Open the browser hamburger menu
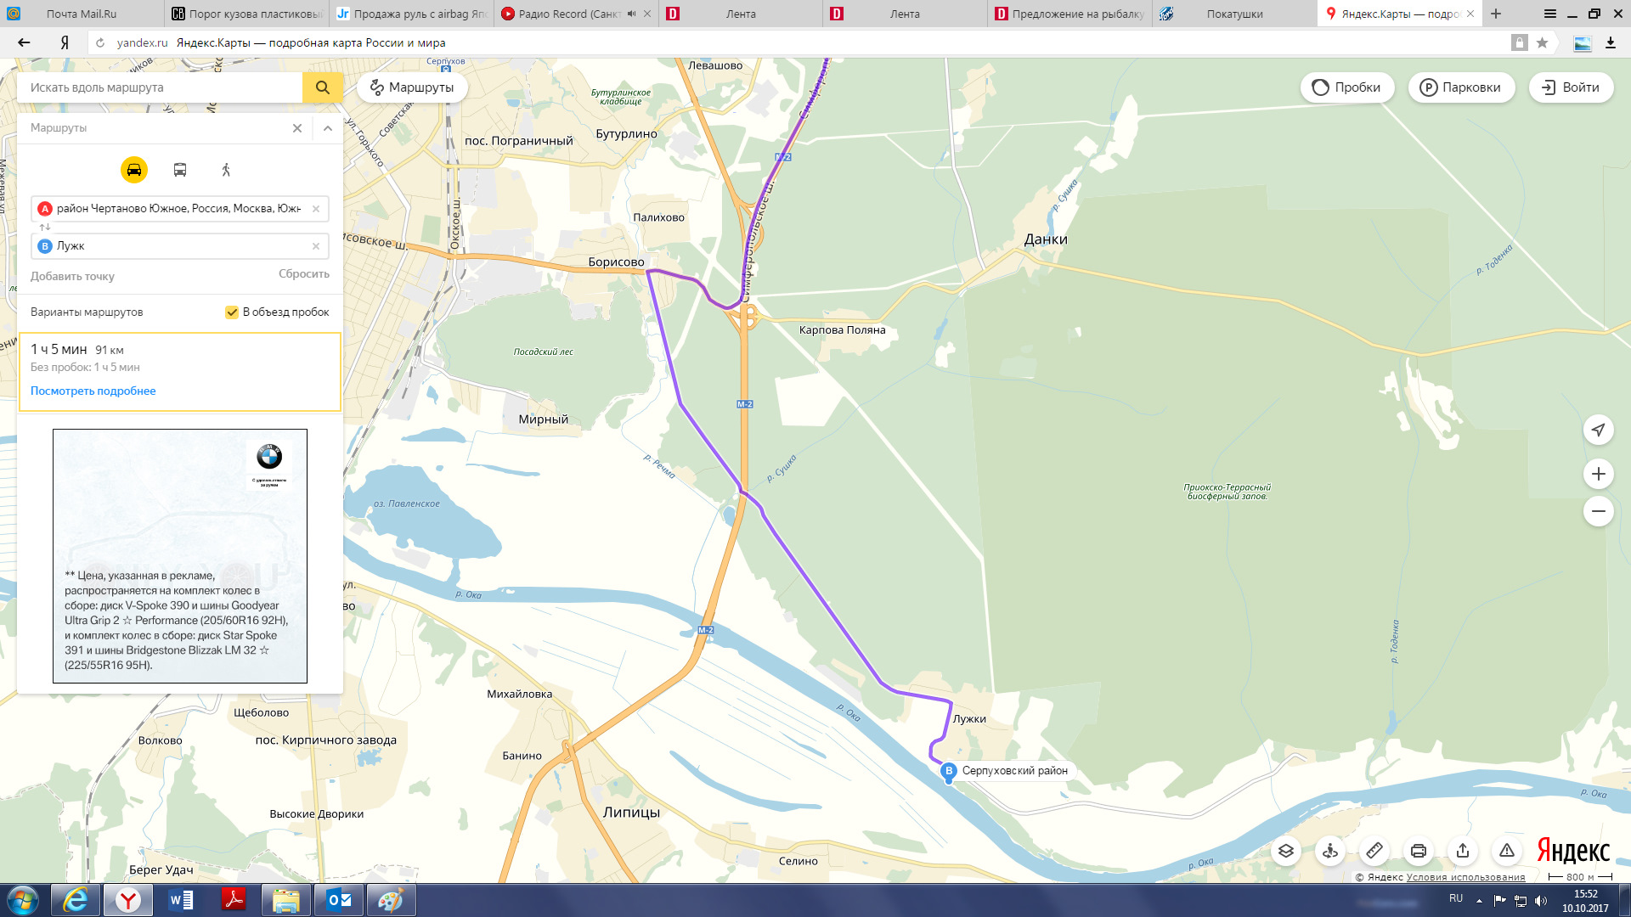The image size is (1631, 917). [x=1550, y=14]
